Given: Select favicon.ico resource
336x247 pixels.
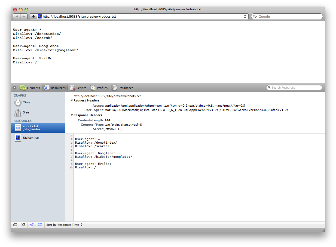Looking at the screenshot, I should coord(31,138).
